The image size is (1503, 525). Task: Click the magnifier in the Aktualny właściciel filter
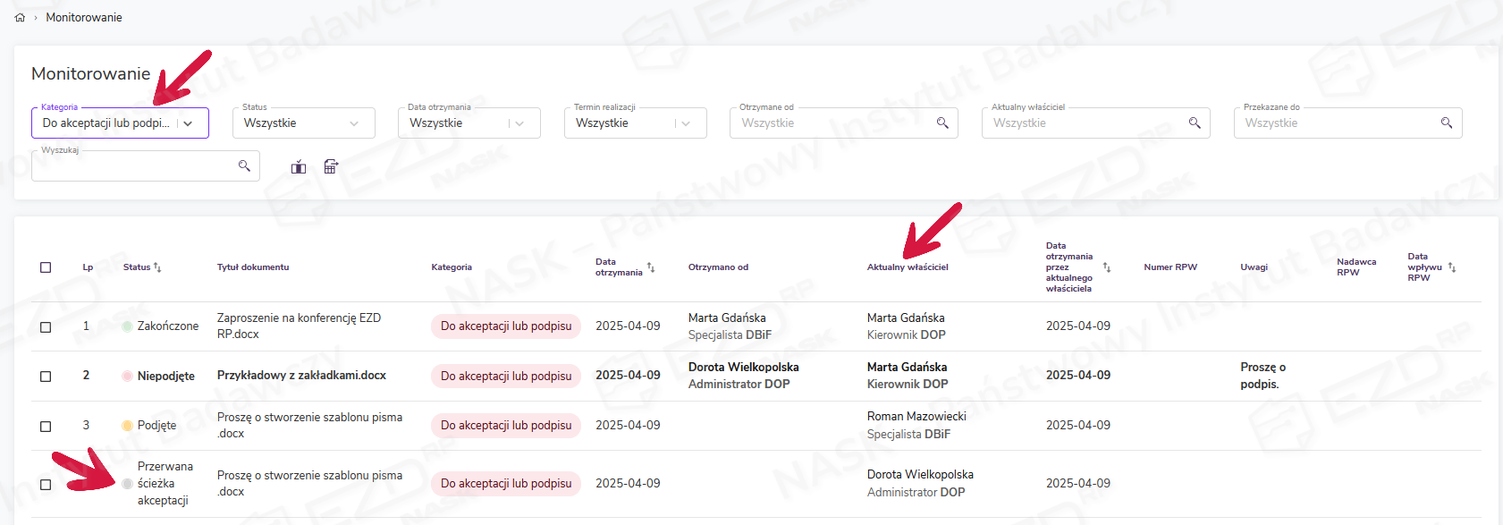click(x=1195, y=123)
